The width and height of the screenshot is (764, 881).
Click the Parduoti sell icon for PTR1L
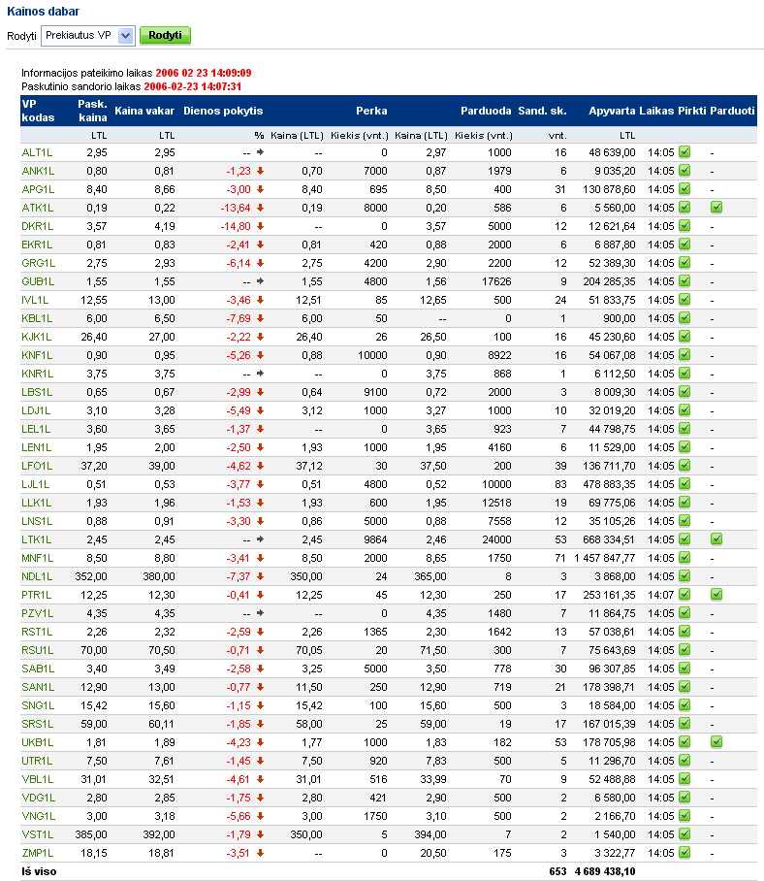[716, 595]
